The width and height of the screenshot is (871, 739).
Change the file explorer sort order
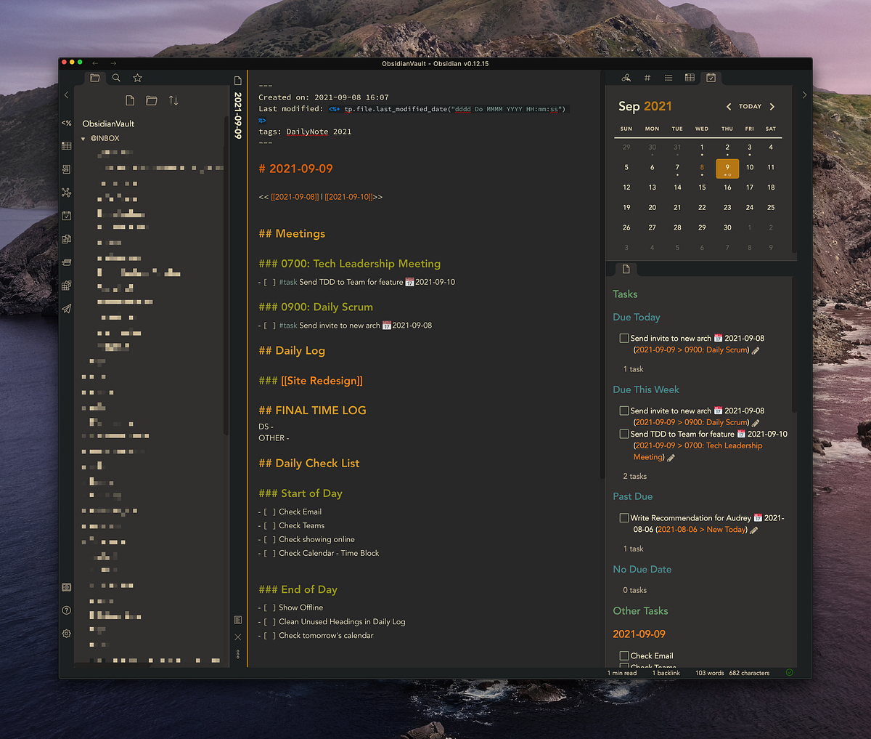173,100
